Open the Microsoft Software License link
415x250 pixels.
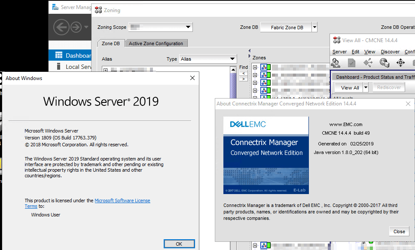tap(122, 201)
